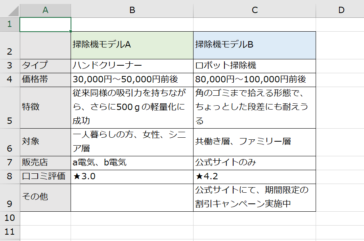Screen dimensions: 364x241
Task: Select the cell 30,000円～50,000円前後
Action: (132, 80)
